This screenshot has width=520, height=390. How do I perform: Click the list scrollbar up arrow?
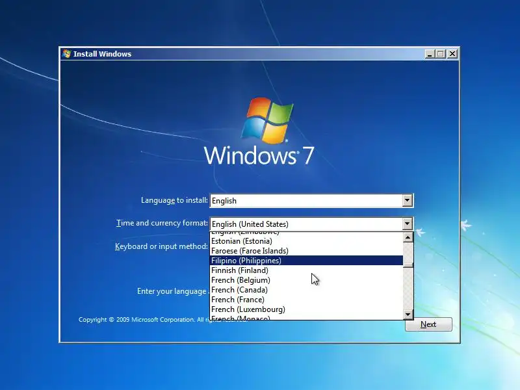[408, 237]
